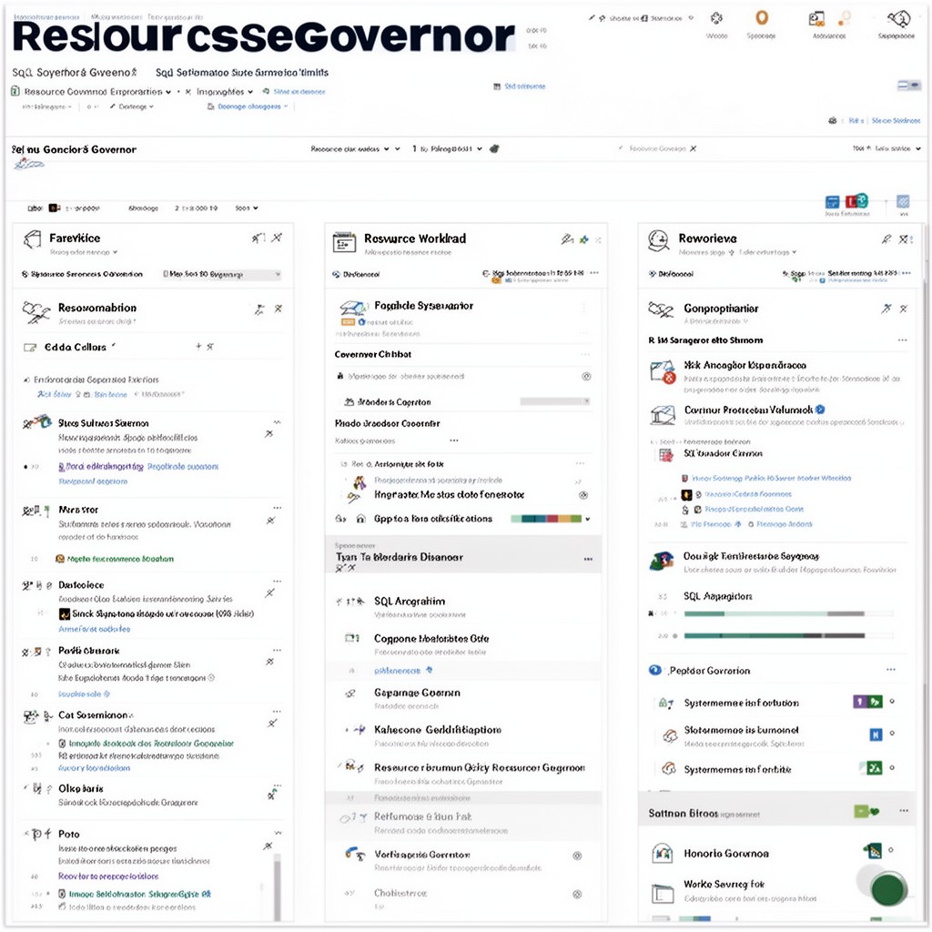
Task: Open the Inogmgifes dropdown
Action: [x=225, y=92]
